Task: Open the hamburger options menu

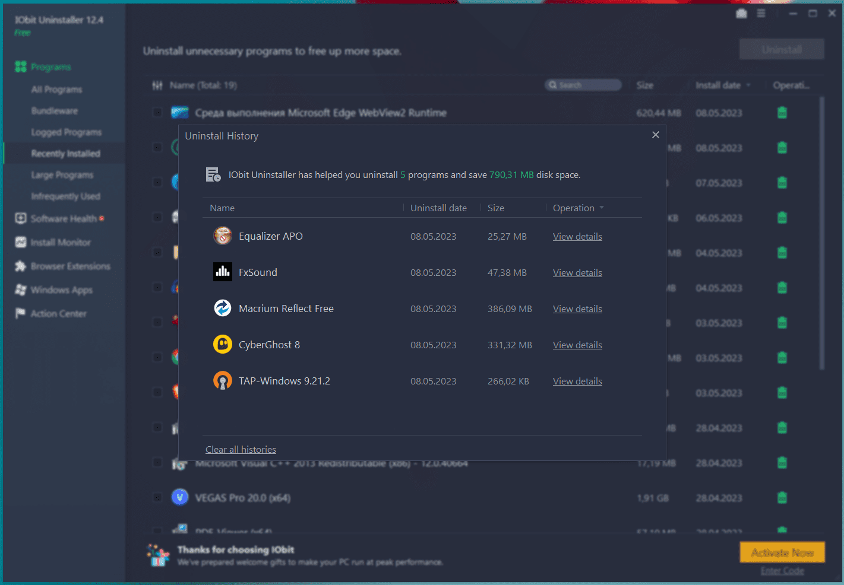Action: click(761, 14)
